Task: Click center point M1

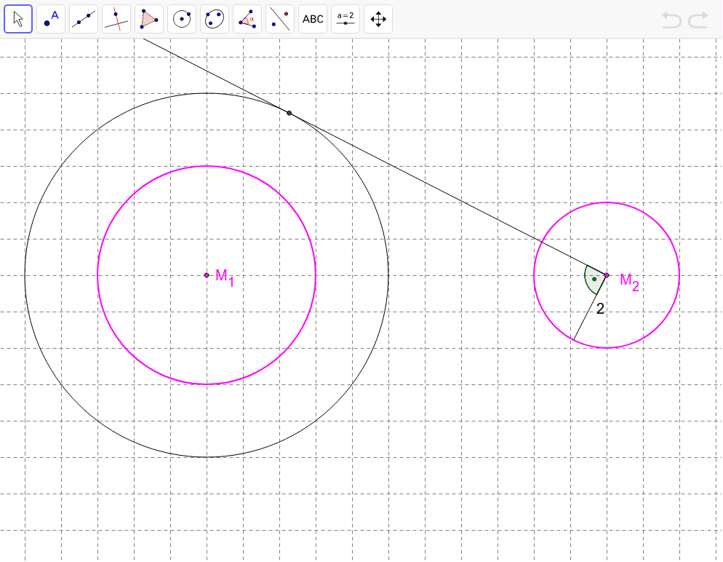Action: (x=207, y=275)
